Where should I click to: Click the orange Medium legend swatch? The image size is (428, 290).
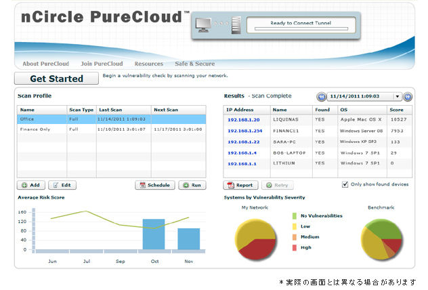pos(294,237)
